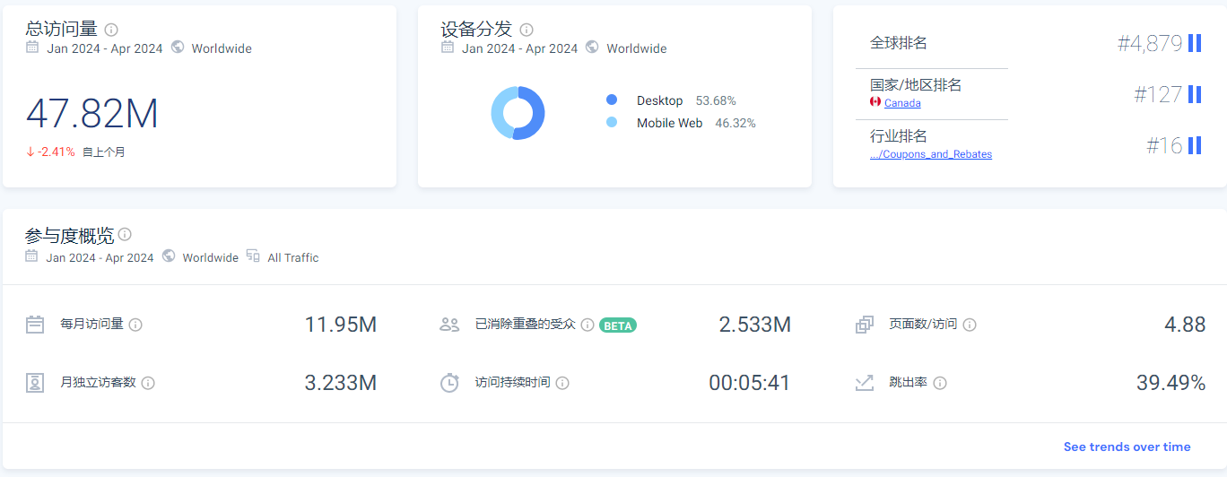Click info icon next to 总访问量
Viewport: 1227px width, 477px height.
pos(111,30)
